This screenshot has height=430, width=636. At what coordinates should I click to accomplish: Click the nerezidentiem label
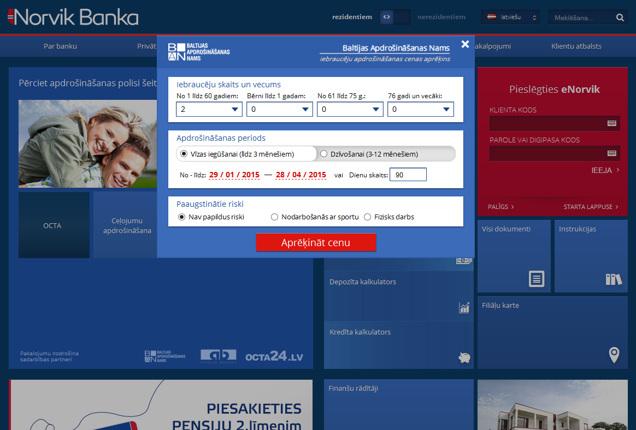pyautogui.click(x=441, y=17)
